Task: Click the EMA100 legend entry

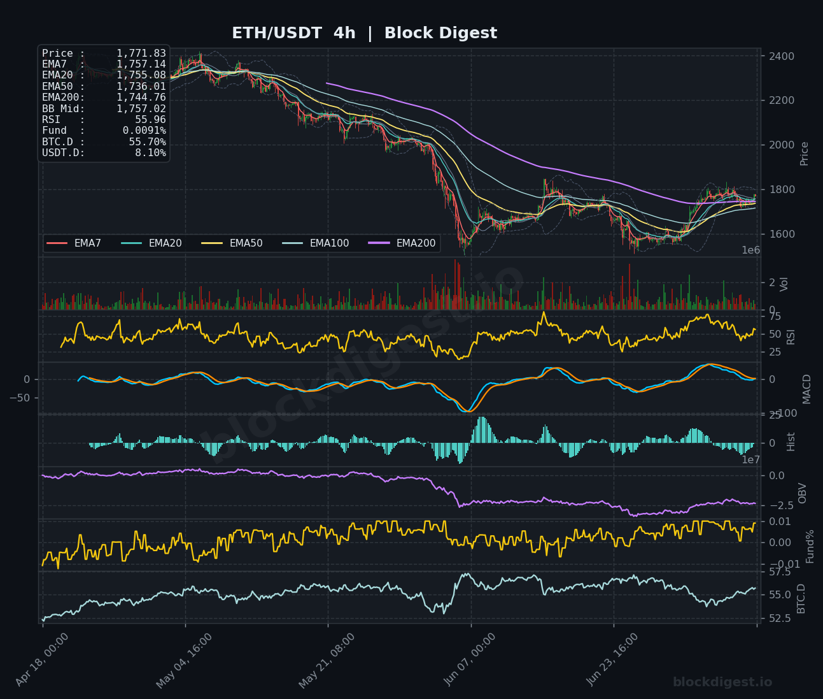Action: (x=316, y=243)
